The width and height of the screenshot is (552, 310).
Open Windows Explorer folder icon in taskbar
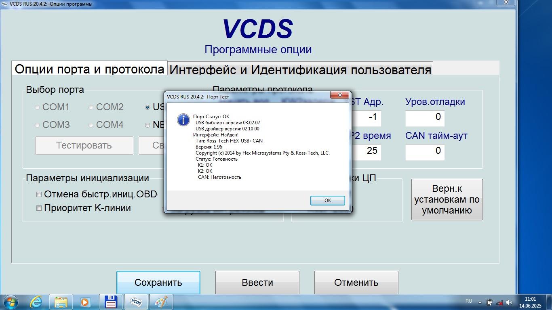[61, 302]
